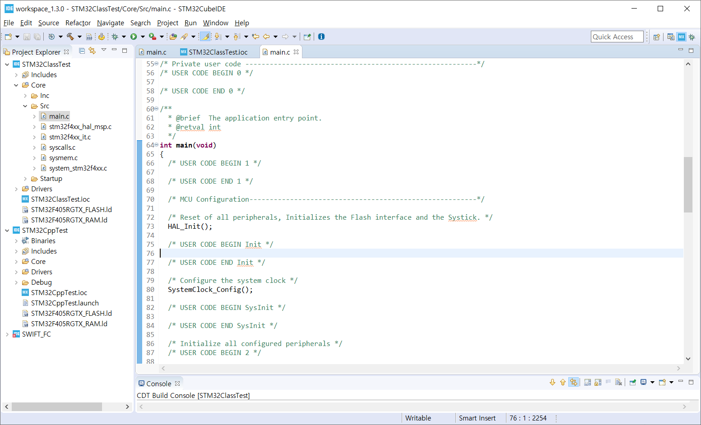701x425 pixels.
Task: Click the Clear Console icon
Action: (x=618, y=383)
